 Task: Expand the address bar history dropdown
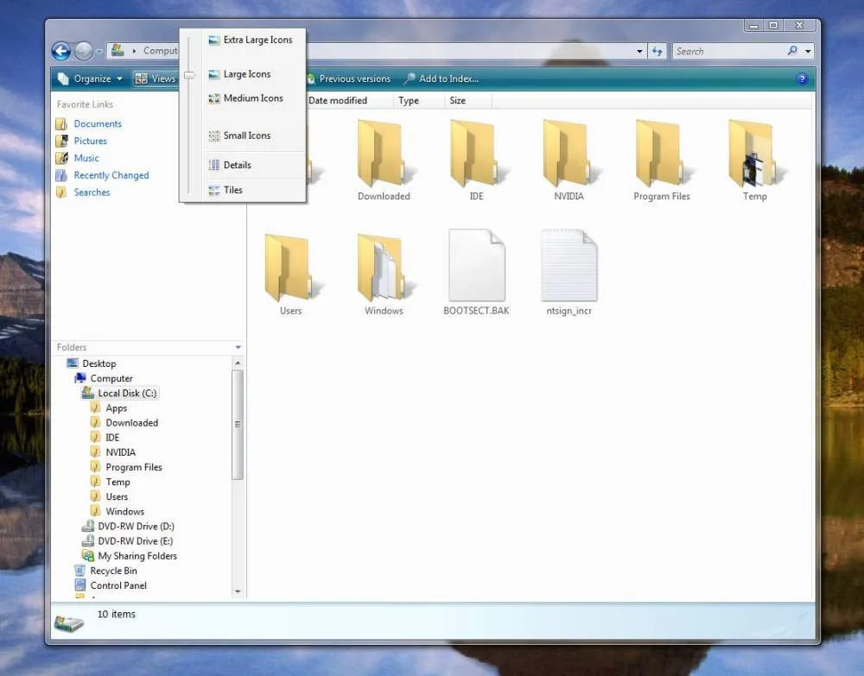pyautogui.click(x=639, y=52)
